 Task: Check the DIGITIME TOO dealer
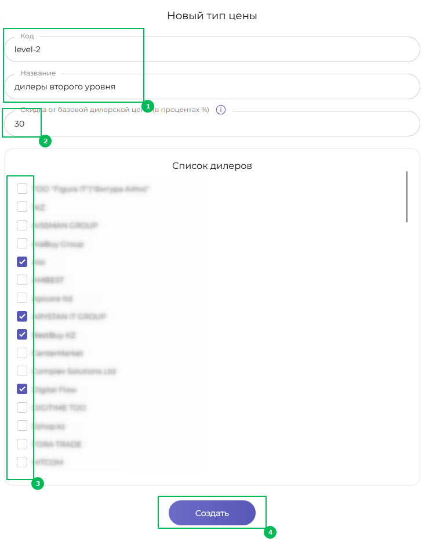[x=22, y=407]
